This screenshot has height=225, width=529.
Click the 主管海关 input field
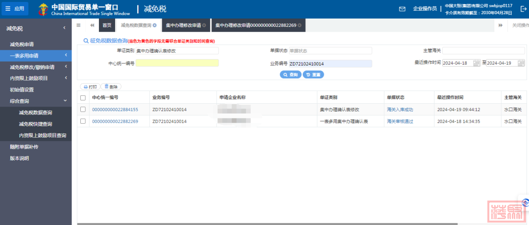coord(483,50)
